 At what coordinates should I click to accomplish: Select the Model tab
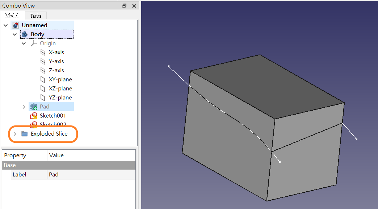click(x=12, y=16)
